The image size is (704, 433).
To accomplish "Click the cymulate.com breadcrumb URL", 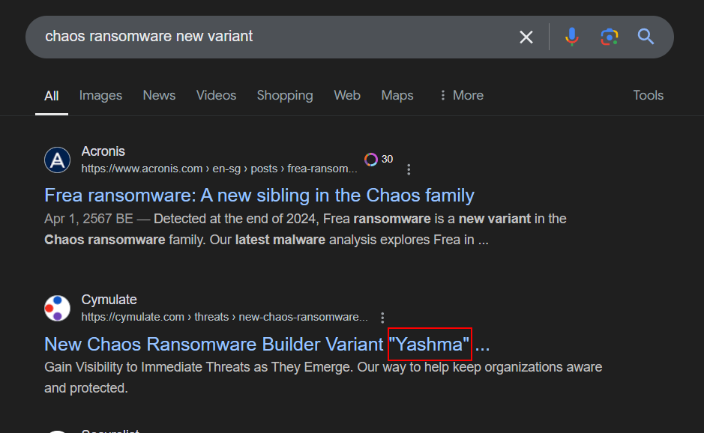I will tap(224, 317).
